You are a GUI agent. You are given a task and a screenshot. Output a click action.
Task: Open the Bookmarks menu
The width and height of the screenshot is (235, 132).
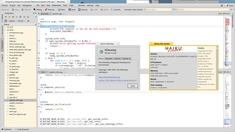click(56, 5)
